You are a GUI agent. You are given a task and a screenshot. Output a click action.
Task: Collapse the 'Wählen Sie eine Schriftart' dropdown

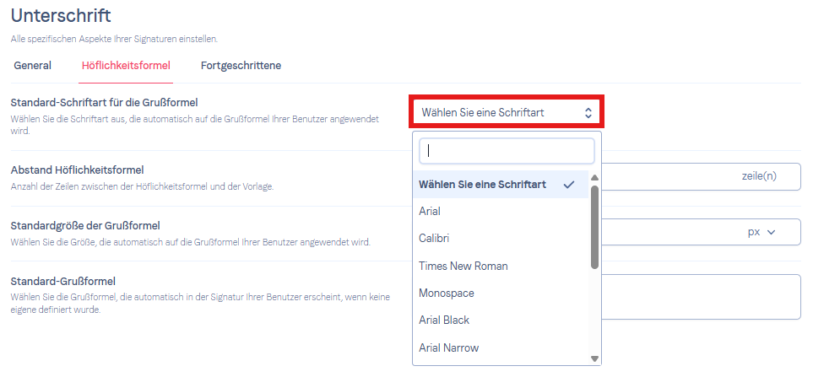tap(507, 111)
